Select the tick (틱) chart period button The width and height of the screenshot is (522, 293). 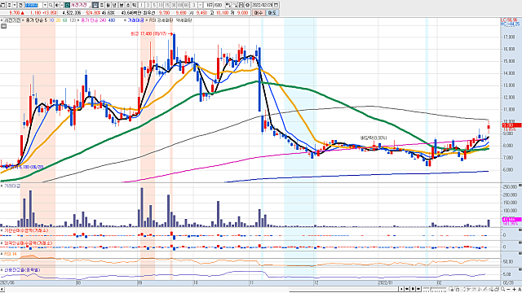pyautogui.click(x=134, y=5)
